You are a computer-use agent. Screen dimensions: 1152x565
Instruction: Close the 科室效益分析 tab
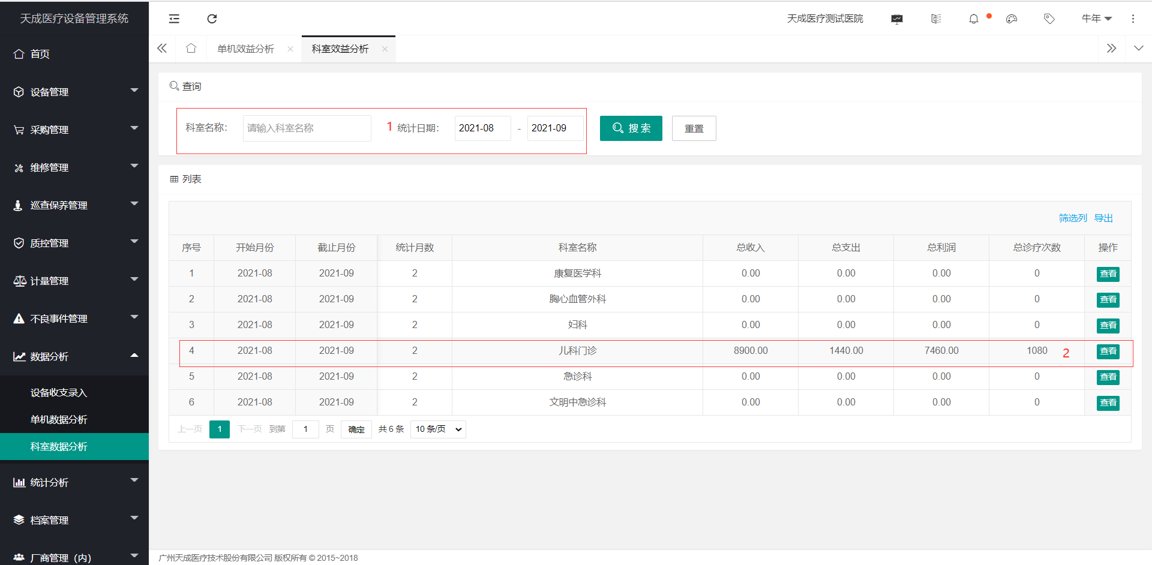385,49
